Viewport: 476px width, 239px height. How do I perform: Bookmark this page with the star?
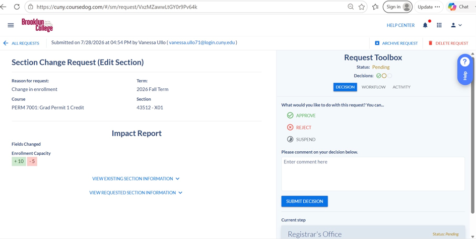(361, 7)
